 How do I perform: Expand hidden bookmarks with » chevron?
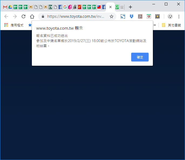click(155, 25)
